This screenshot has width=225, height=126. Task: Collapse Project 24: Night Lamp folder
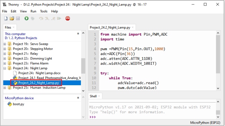tap(5, 68)
